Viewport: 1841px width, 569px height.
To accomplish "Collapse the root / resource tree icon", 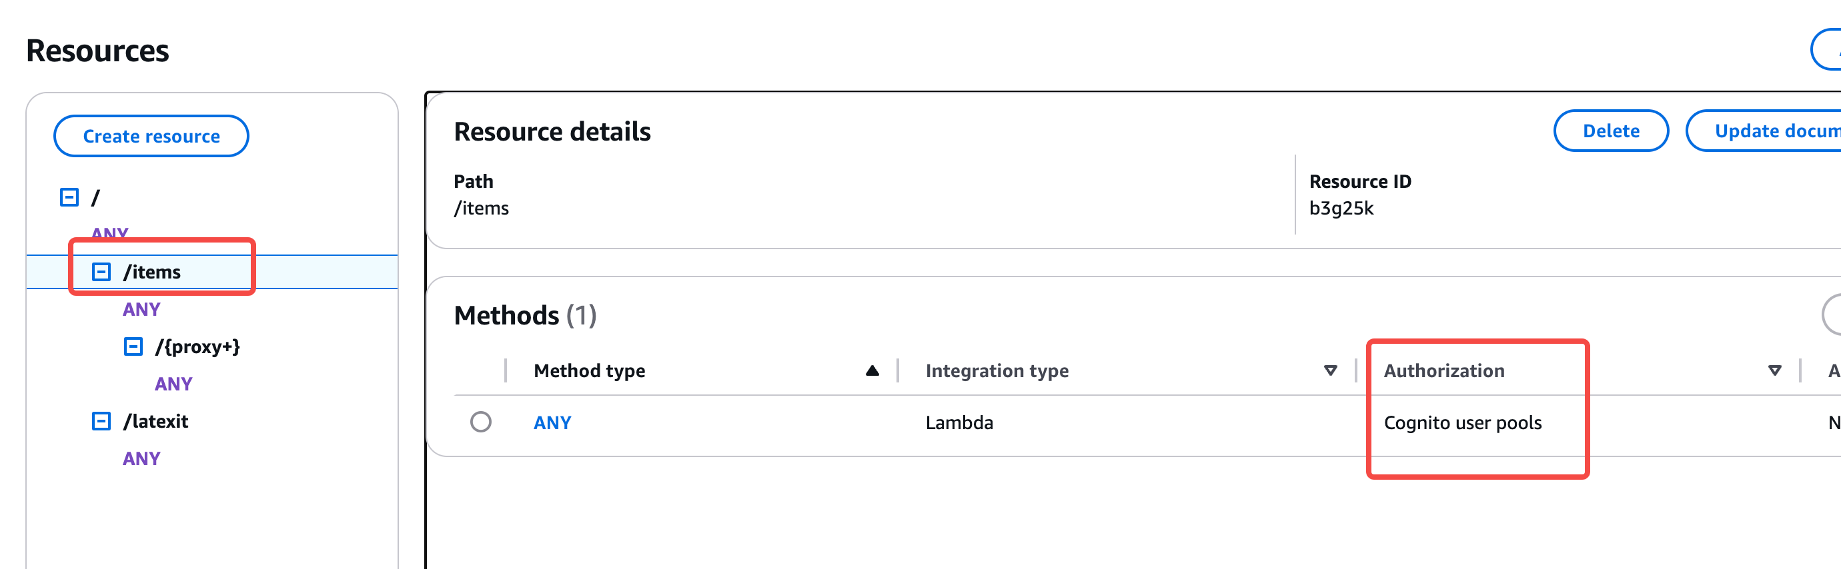I will 69,197.
